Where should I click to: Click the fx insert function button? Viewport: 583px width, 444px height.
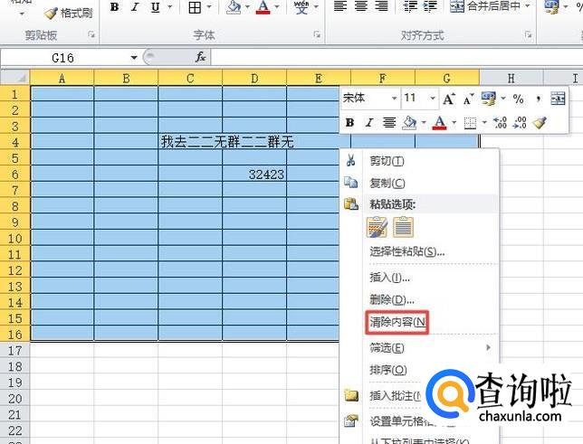point(201,57)
